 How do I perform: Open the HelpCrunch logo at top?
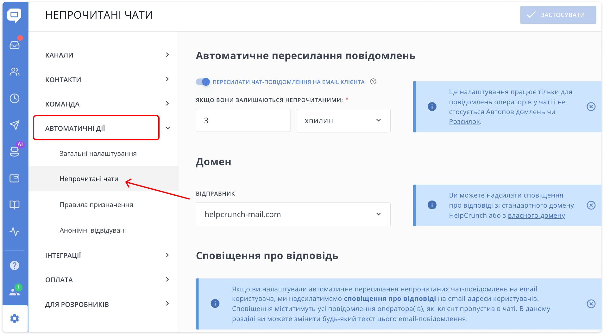[x=15, y=15]
